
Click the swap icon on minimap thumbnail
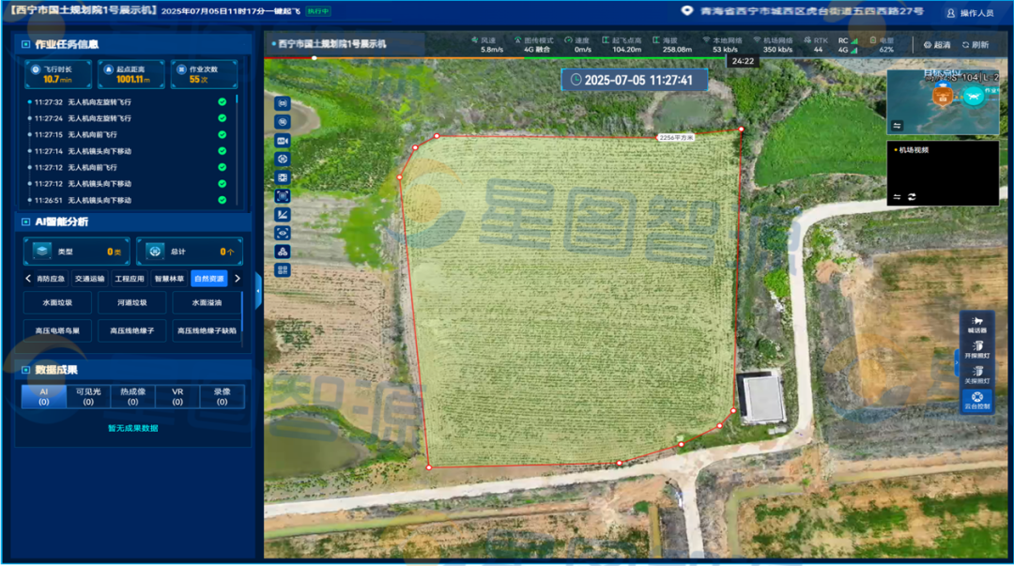pyautogui.click(x=897, y=126)
